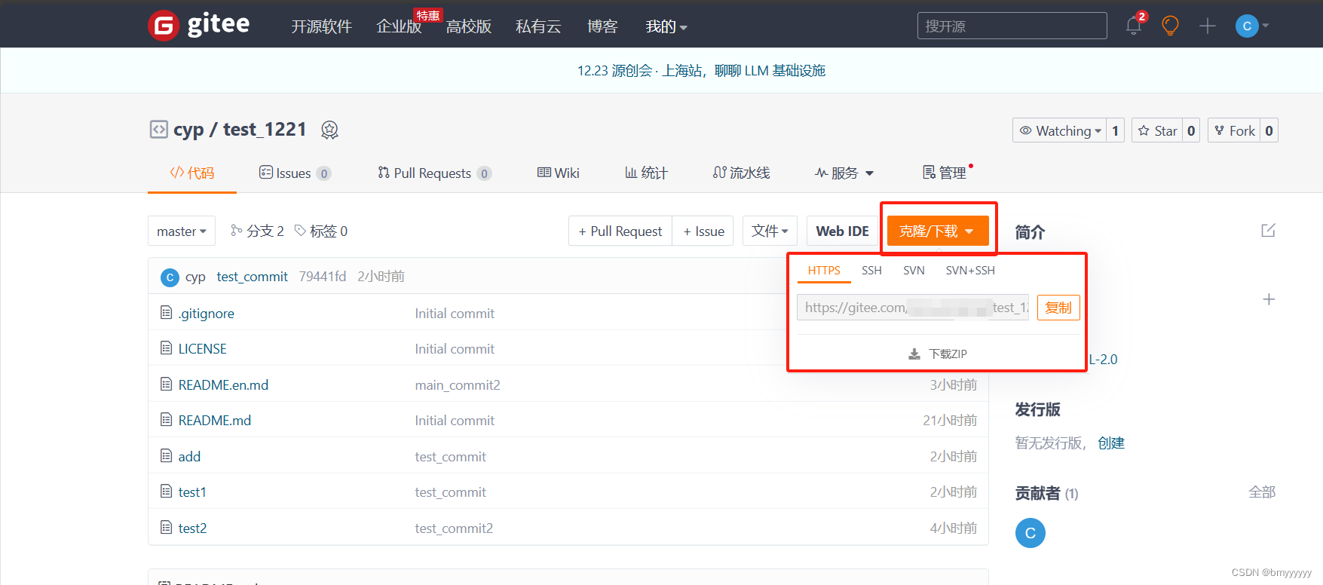Click the 创建 release link
1323x585 pixels.
point(1111,443)
